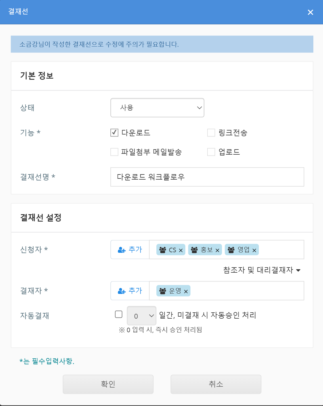Open the 상태 dropdown showing 사용
The image size is (323, 406).
pos(157,108)
